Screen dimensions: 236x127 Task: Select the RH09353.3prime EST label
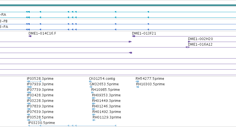[x=106, y=95]
